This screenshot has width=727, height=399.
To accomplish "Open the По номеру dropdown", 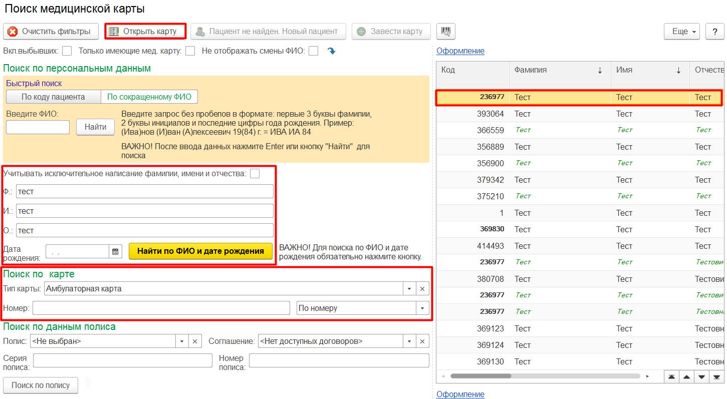I will click(x=422, y=308).
